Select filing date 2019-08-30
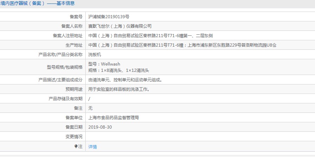 click(x=100, y=127)
